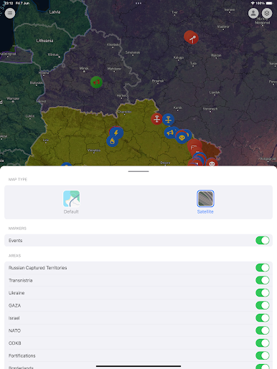Tap the Satellite label under map type
The width and height of the screenshot is (277, 369).
tap(205, 211)
